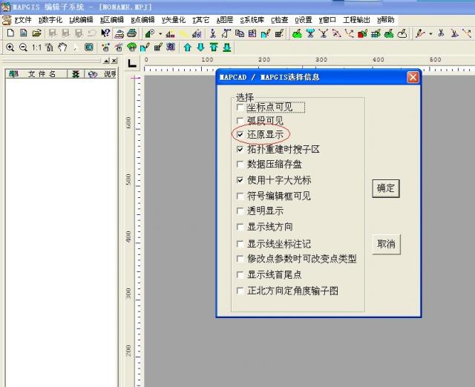
Task: Uncheck the 还原显示 checkbox
Action: pos(240,134)
